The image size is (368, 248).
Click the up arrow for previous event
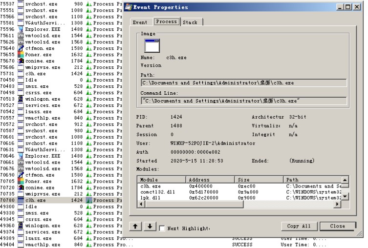coord(135,227)
